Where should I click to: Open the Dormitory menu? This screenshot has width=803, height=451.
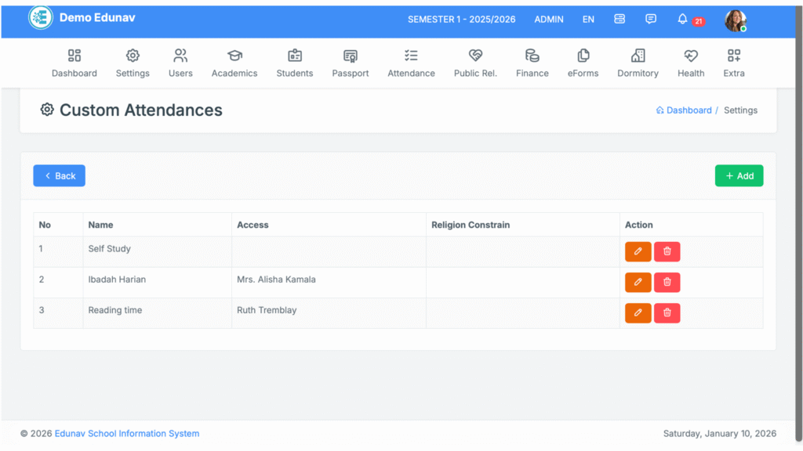pyautogui.click(x=638, y=63)
